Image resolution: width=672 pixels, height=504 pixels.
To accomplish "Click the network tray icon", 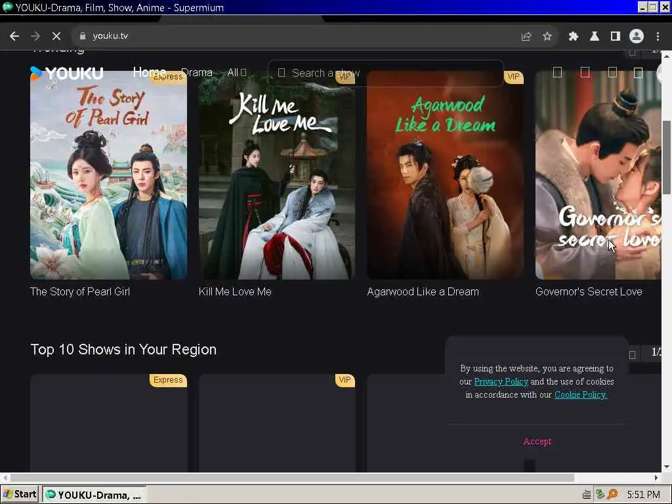I will [x=600, y=495].
